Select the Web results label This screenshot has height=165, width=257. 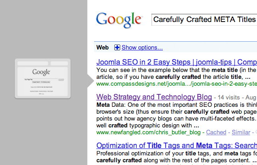pos(102,48)
